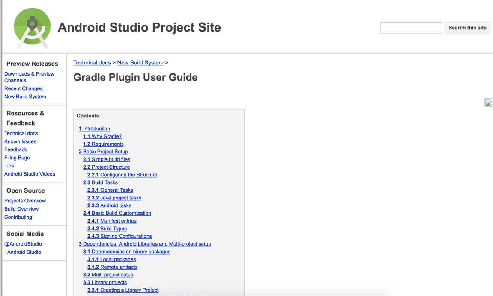
Task: Jump to 2.3.2 Java project tasks
Action: (x=114, y=198)
